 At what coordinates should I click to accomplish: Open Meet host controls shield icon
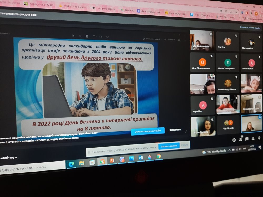coord(259,138)
